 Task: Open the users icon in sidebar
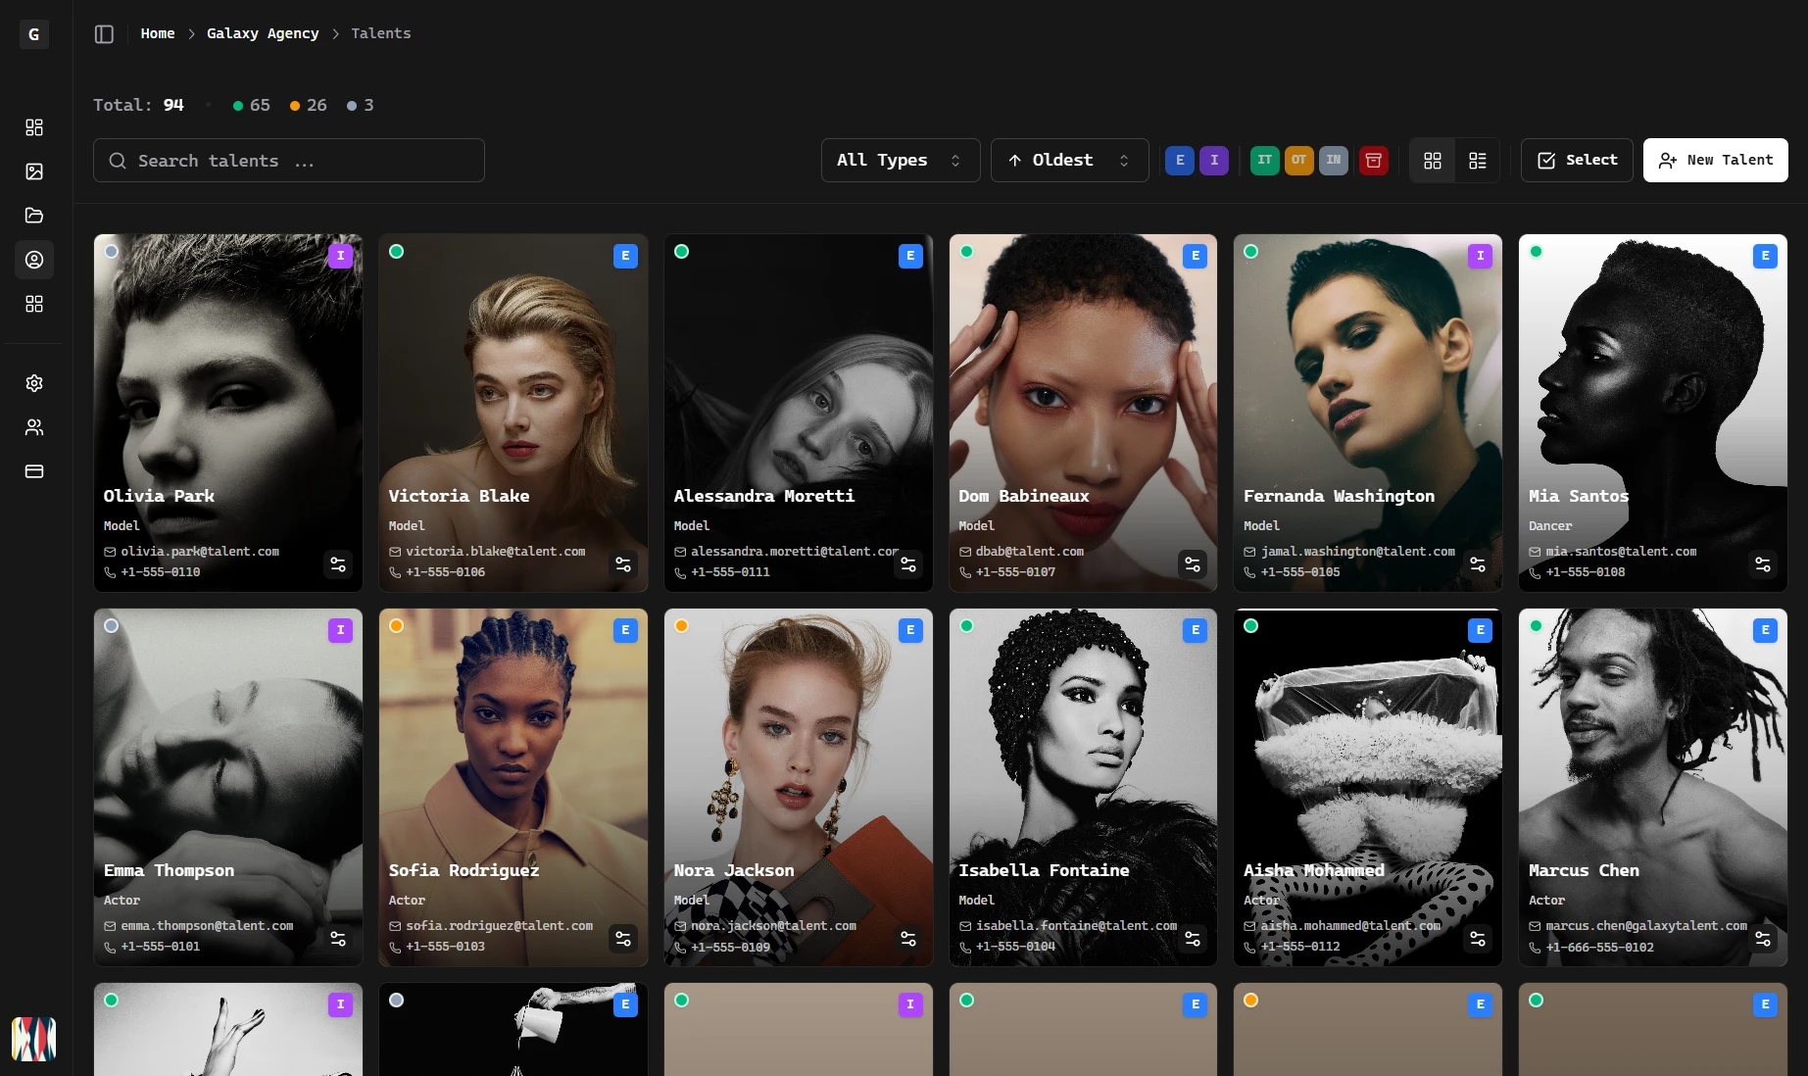pos(34,427)
